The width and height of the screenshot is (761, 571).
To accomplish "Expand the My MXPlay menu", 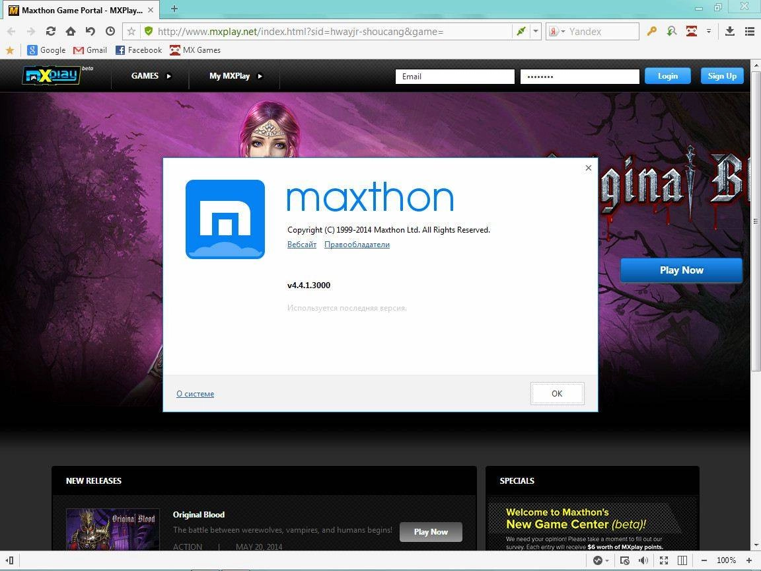I will 236,76.
